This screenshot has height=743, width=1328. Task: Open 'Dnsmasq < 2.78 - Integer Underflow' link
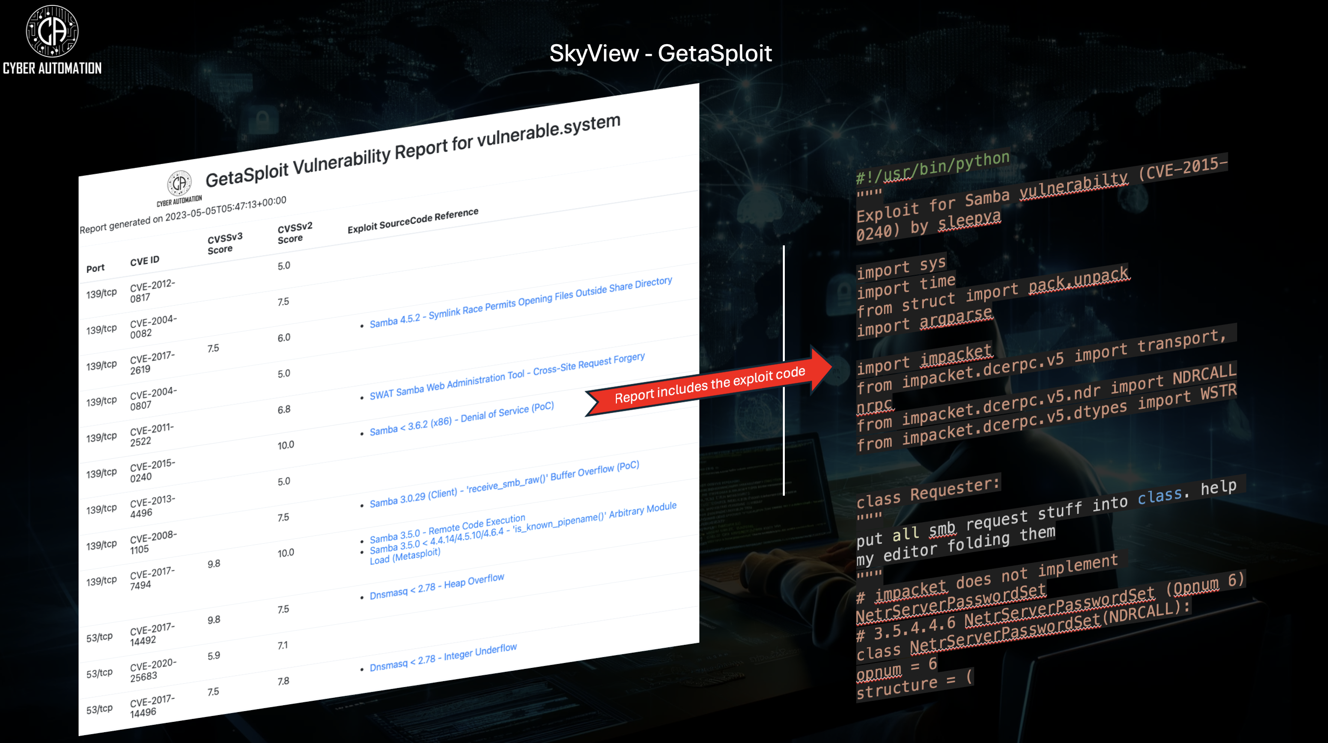443,658
